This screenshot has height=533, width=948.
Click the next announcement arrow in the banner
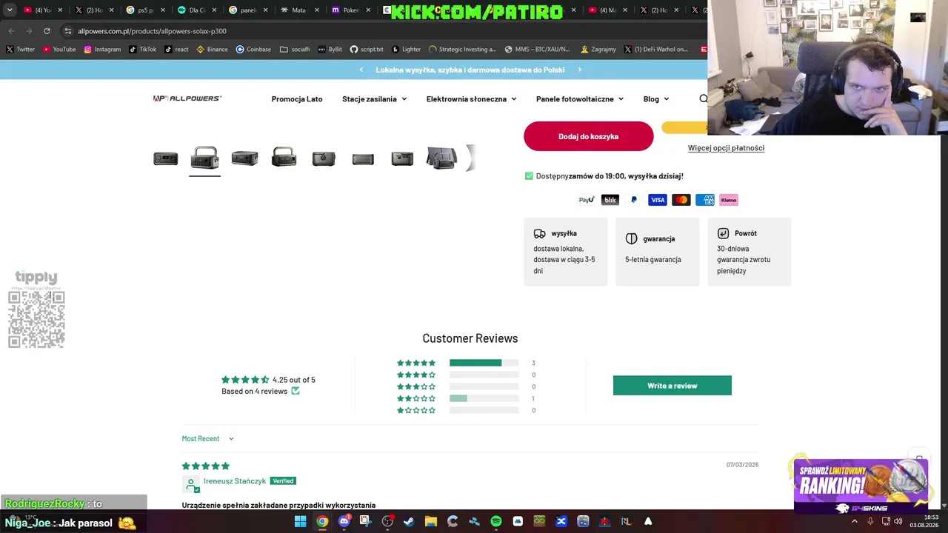click(x=579, y=70)
